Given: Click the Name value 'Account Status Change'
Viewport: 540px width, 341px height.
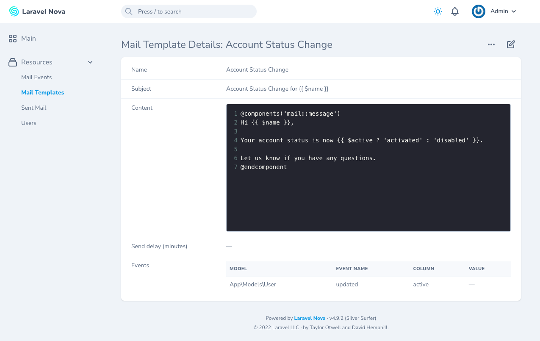Looking at the screenshot, I should 257,70.
